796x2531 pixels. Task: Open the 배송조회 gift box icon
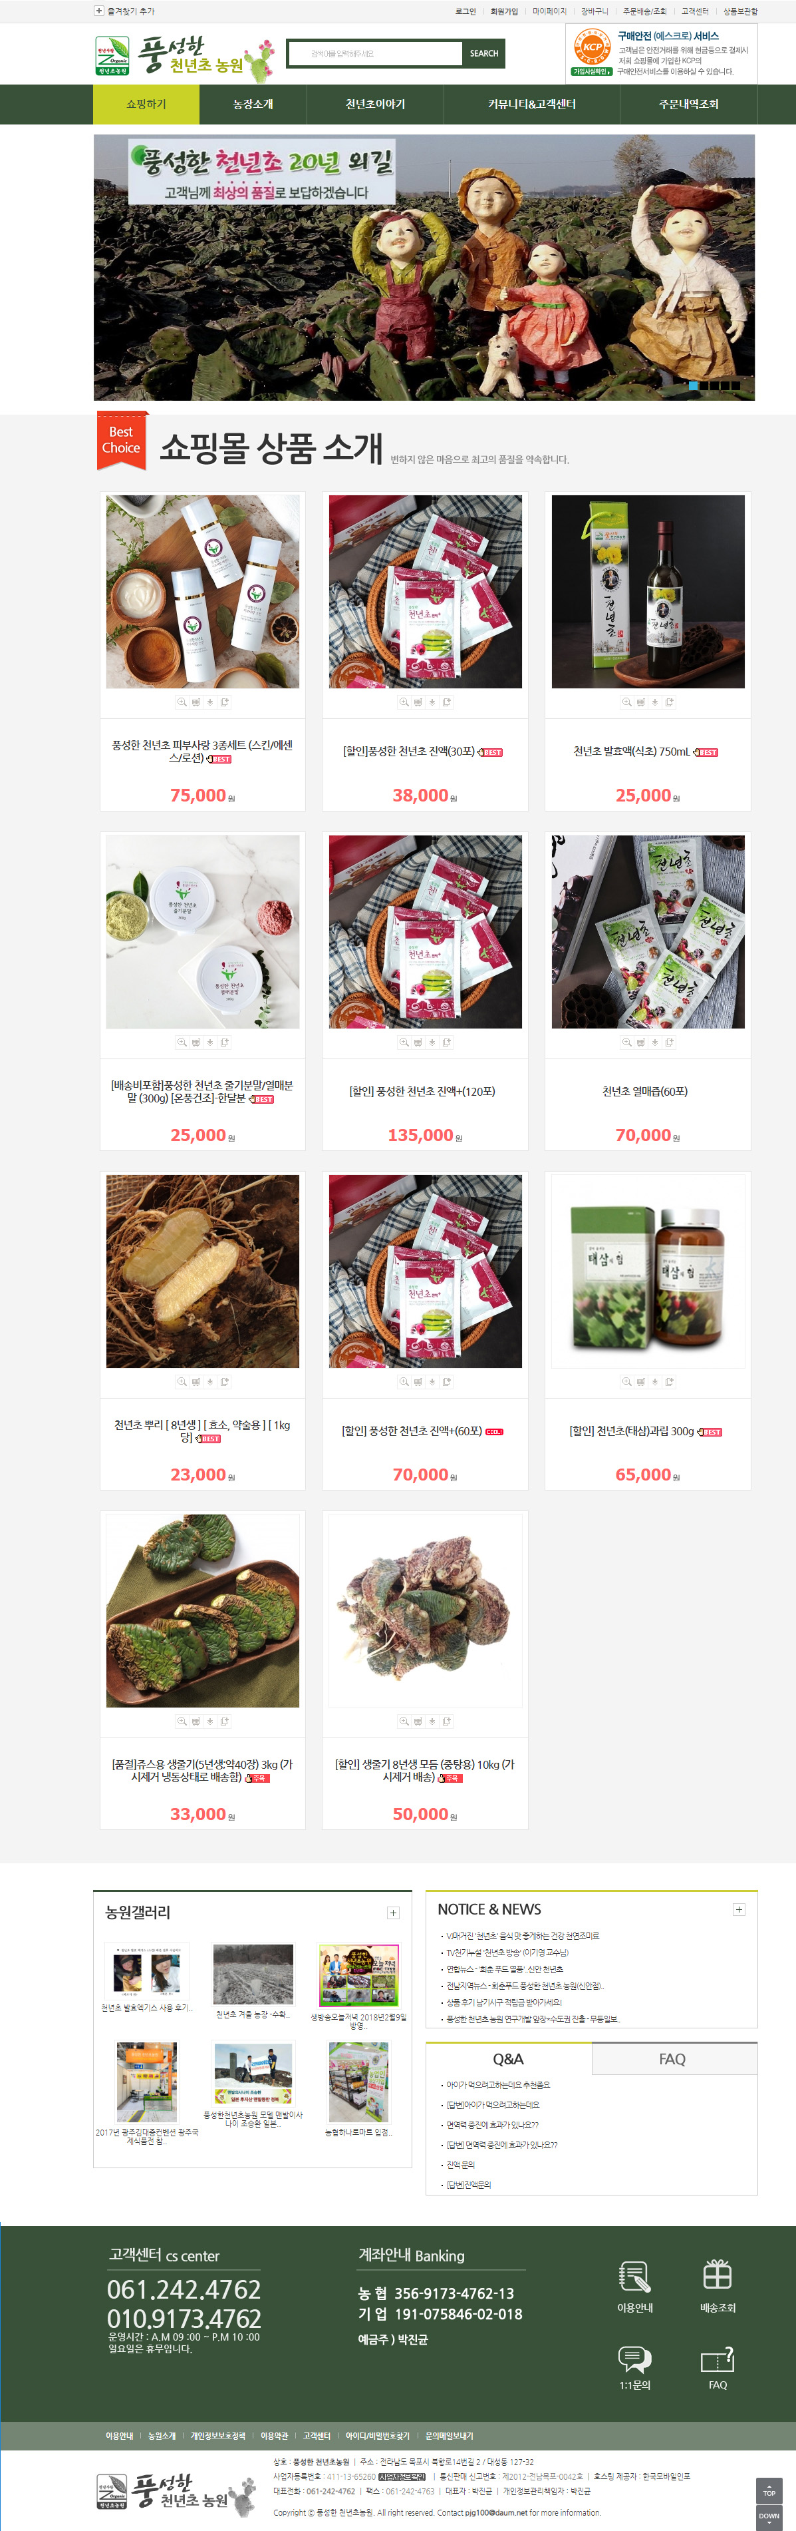(x=718, y=2275)
